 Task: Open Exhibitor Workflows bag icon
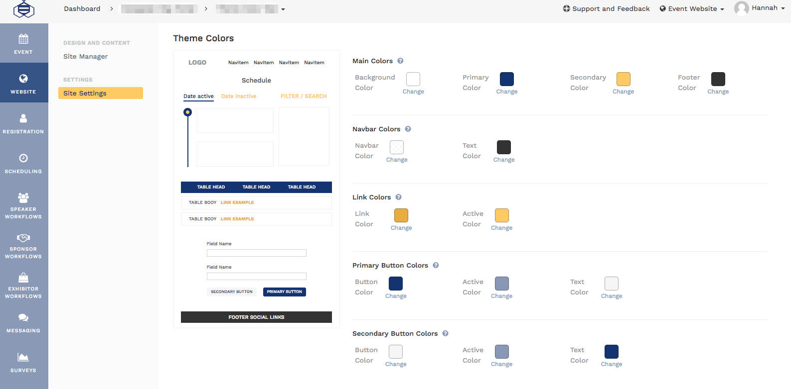[23, 278]
